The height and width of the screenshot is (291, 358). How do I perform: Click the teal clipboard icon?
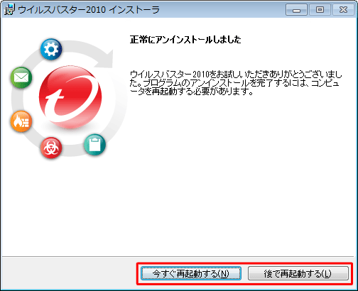(94, 145)
